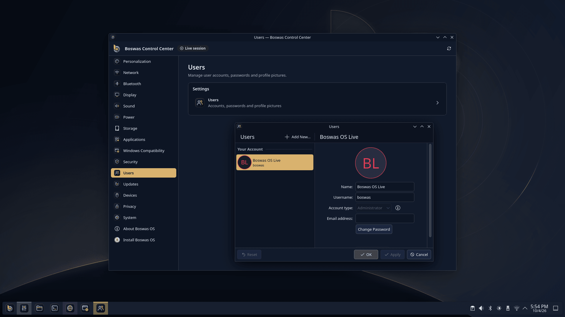
Task: Click the Username input field
Action: pyautogui.click(x=385, y=197)
